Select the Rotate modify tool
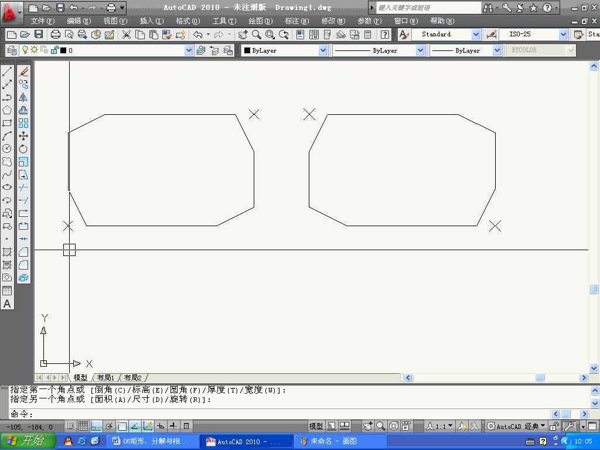This screenshot has height=450, width=600. (x=23, y=149)
